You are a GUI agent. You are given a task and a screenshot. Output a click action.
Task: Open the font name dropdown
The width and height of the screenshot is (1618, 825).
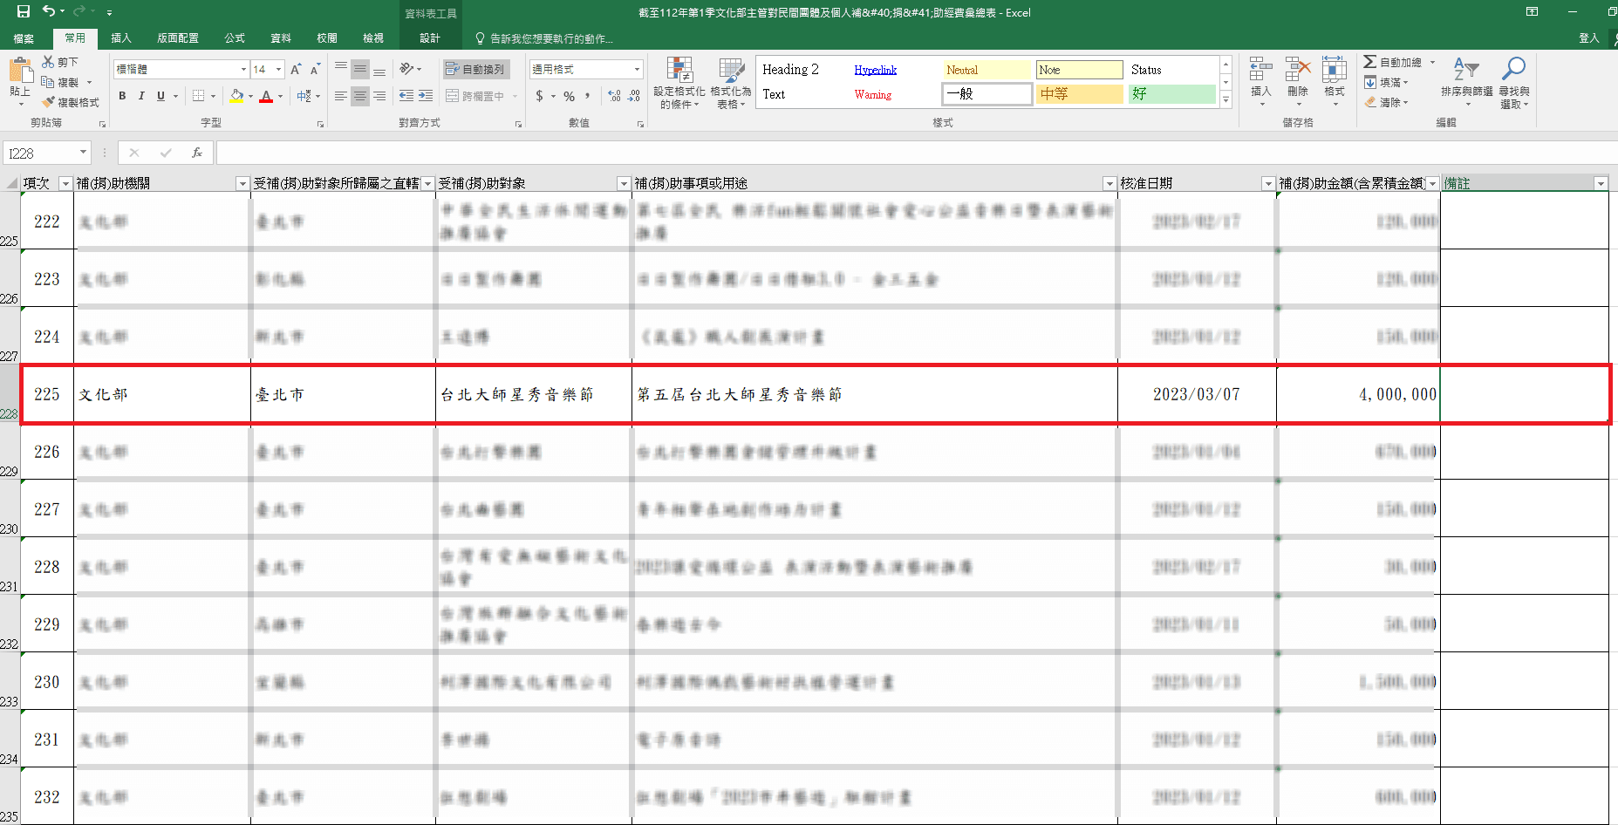[x=244, y=69]
